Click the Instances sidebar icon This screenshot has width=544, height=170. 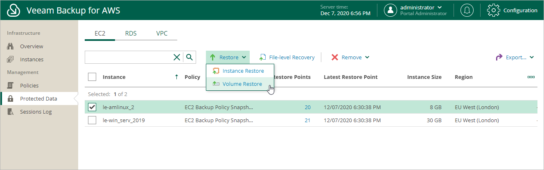(x=11, y=59)
